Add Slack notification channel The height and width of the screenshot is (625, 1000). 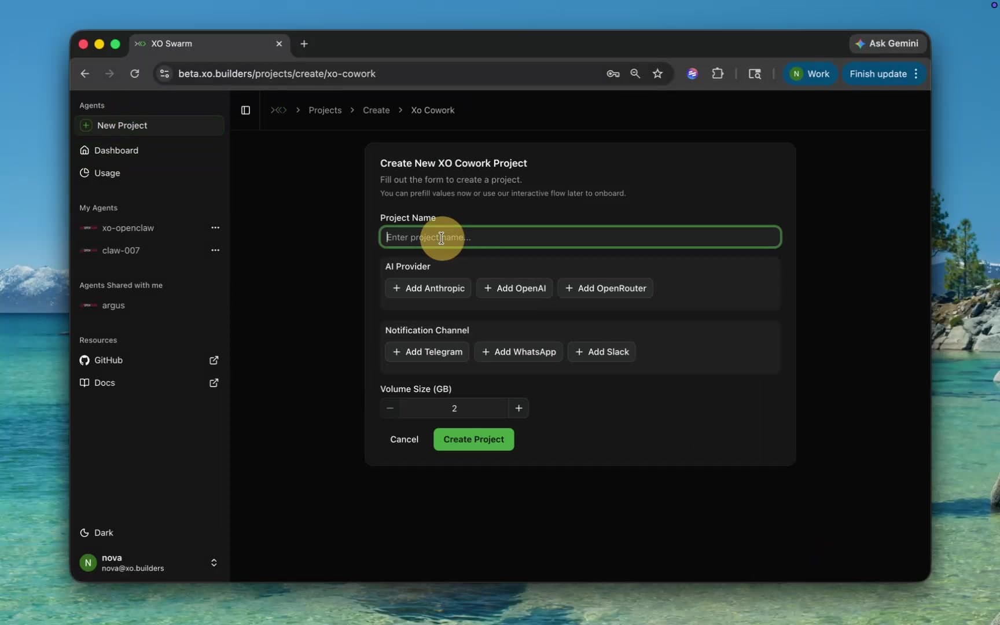pos(602,352)
